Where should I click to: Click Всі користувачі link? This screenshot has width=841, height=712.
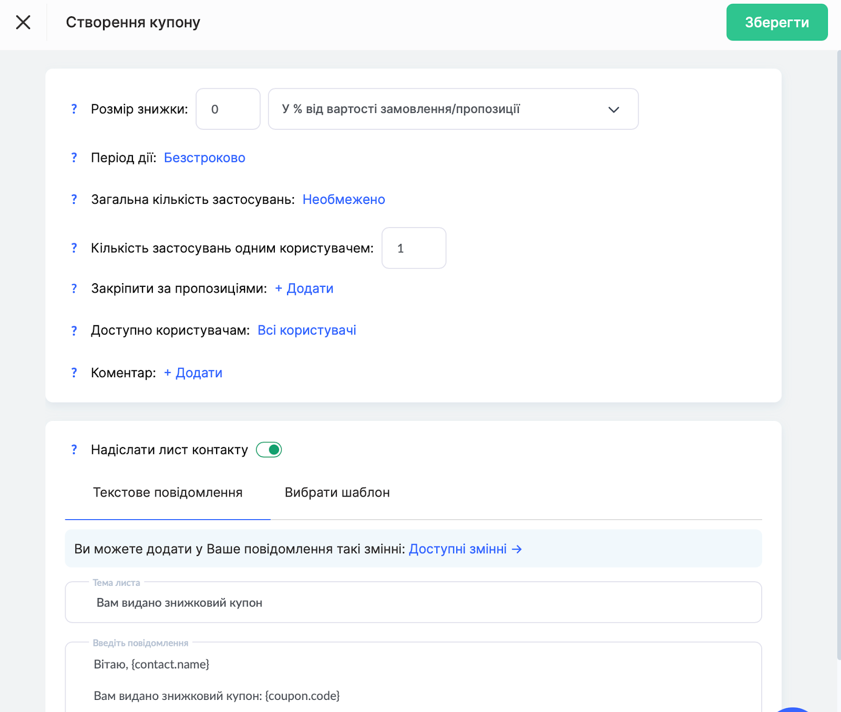pos(306,331)
